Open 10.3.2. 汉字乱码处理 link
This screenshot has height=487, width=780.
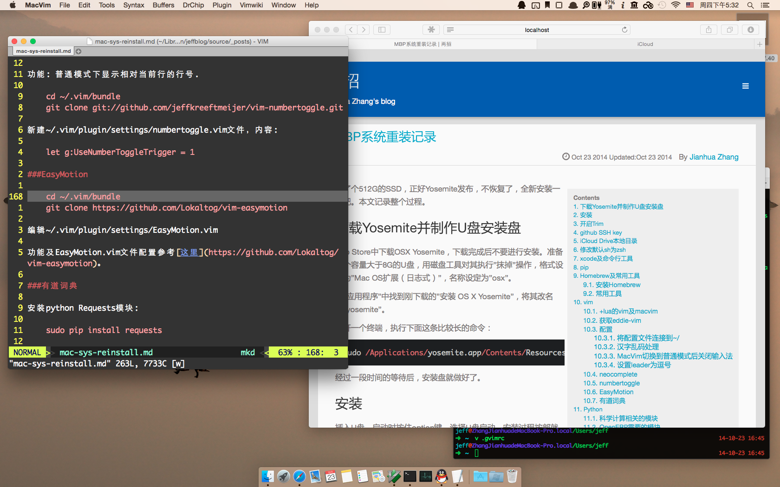click(626, 347)
